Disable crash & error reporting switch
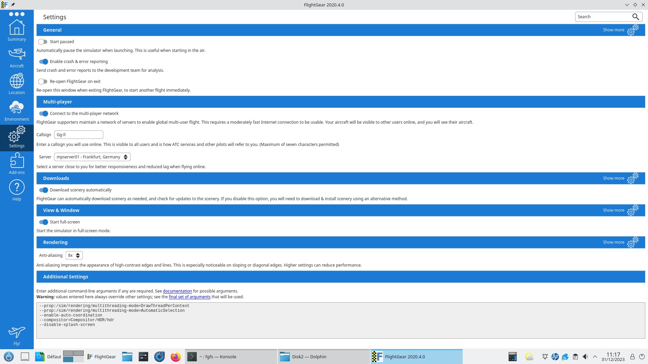Image resolution: width=648 pixels, height=364 pixels. pyautogui.click(x=44, y=62)
